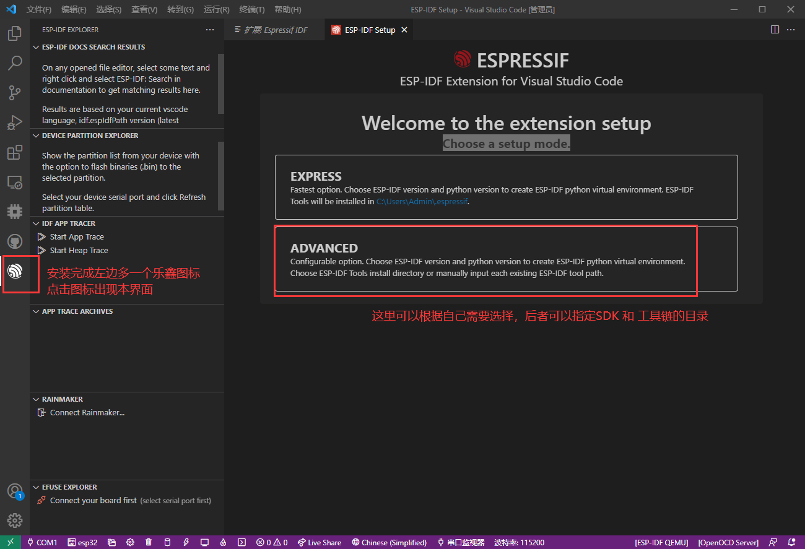Viewport: 805px width, 549px height.
Task: Open the 编辑(E) menu
Action: [74, 9]
